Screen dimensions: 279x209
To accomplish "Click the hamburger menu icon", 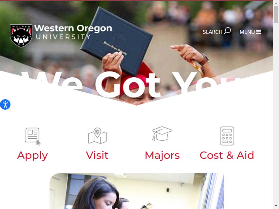I will click(259, 32).
